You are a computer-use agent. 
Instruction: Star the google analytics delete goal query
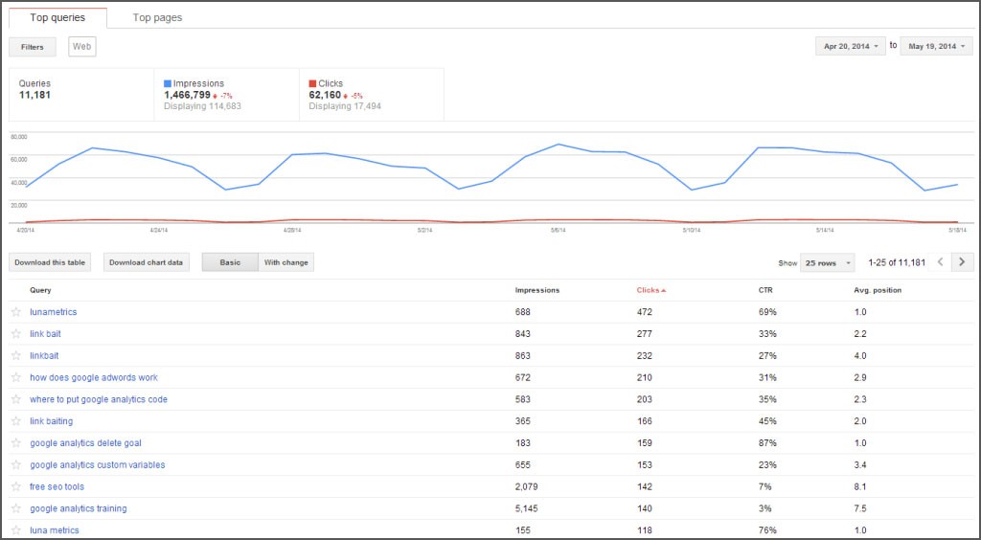point(15,443)
